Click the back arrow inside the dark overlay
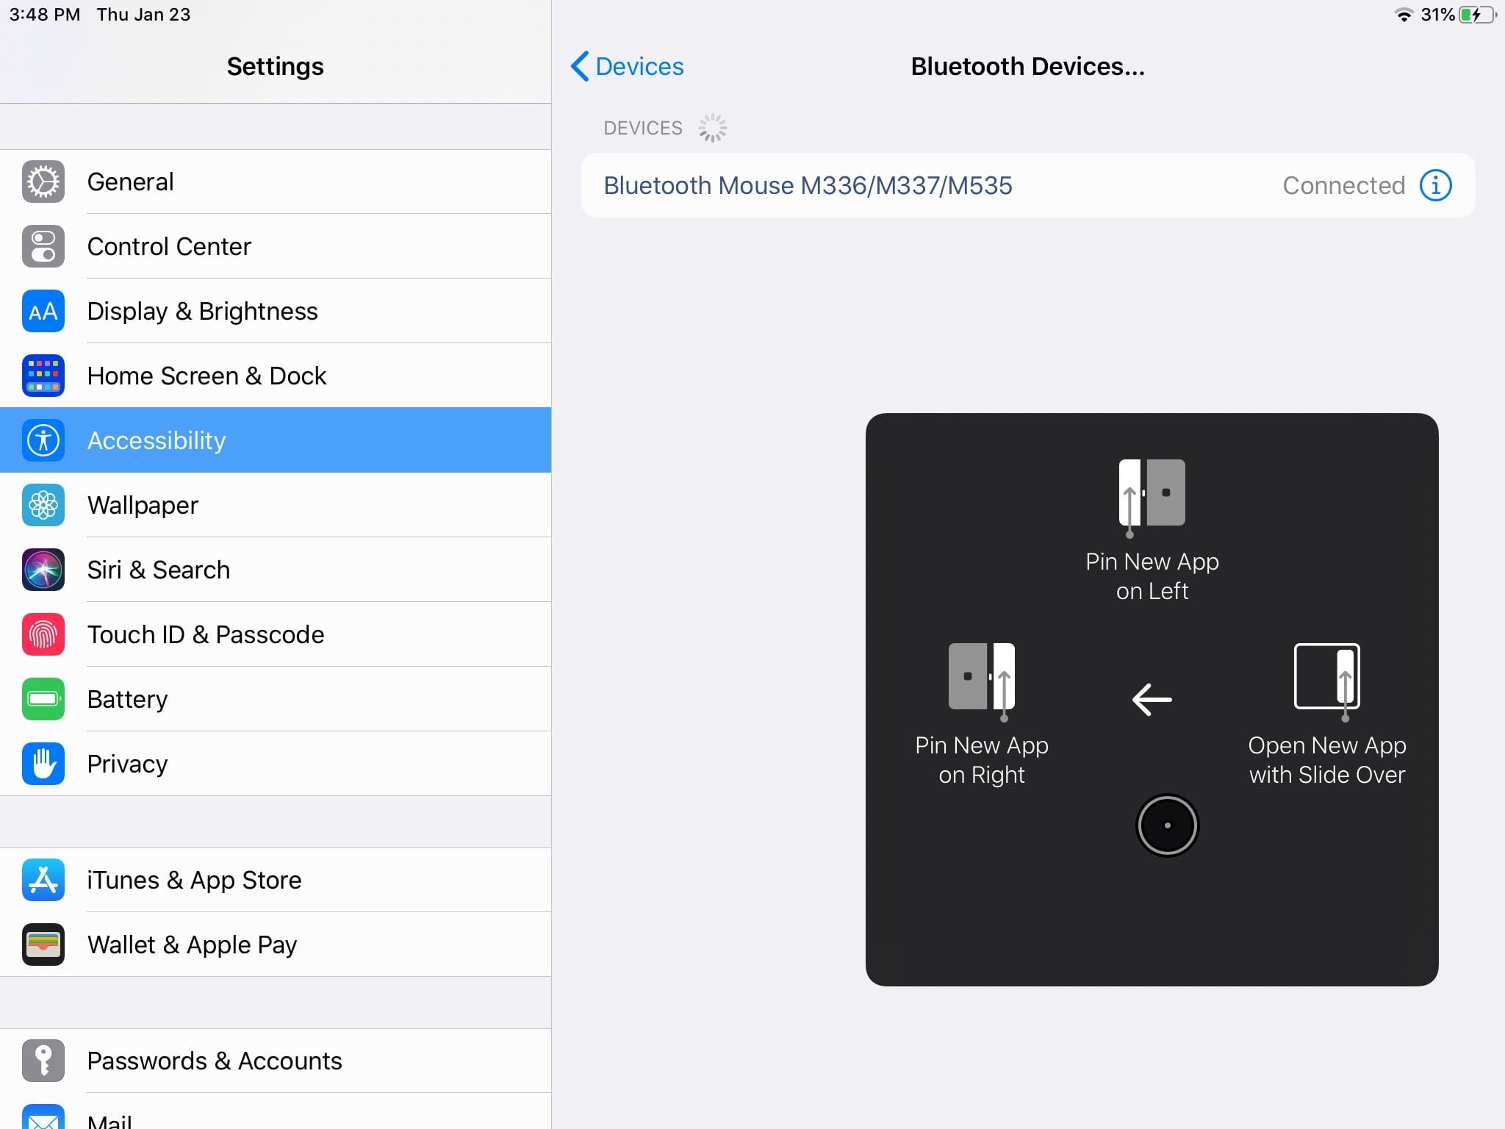The image size is (1505, 1129). point(1152,700)
